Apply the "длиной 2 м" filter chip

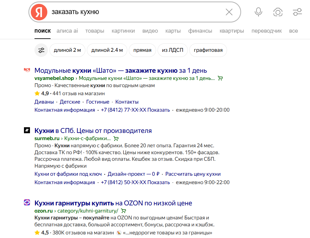(67, 50)
